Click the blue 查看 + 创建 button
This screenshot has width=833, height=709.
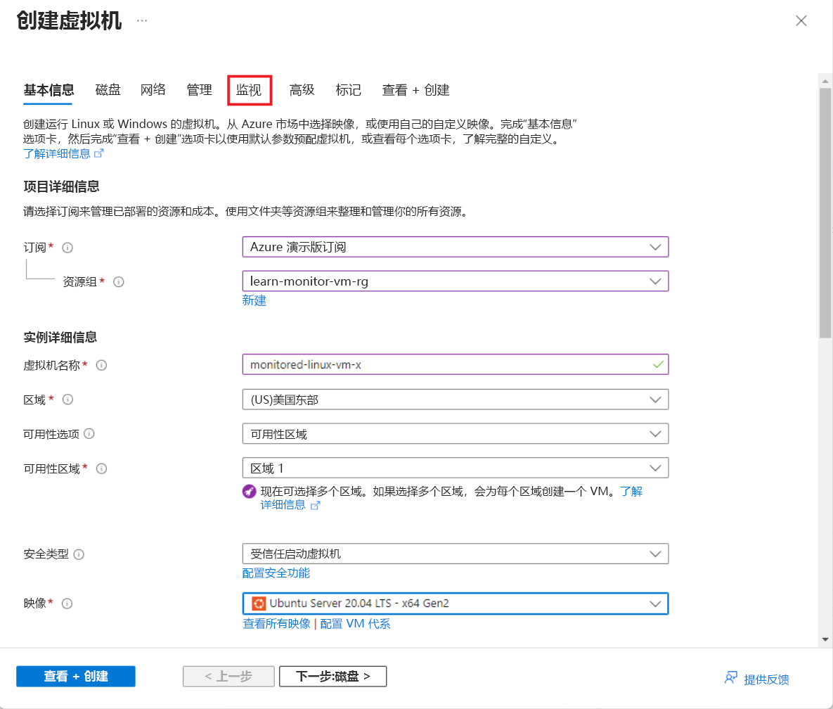75,676
